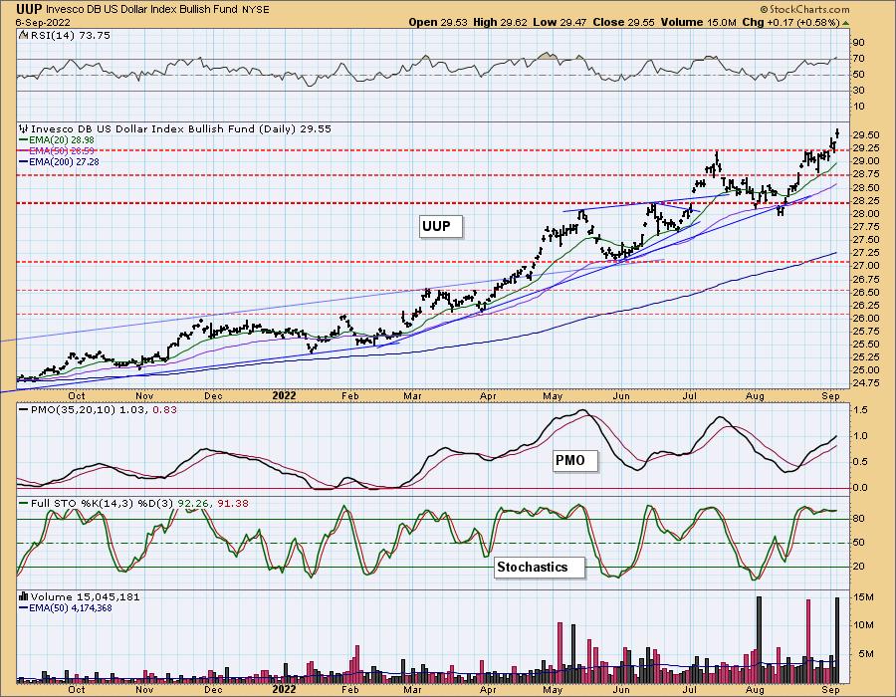The image size is (896, 697).
Task: Select the Close 29.55 value
Action: point(624,22)
